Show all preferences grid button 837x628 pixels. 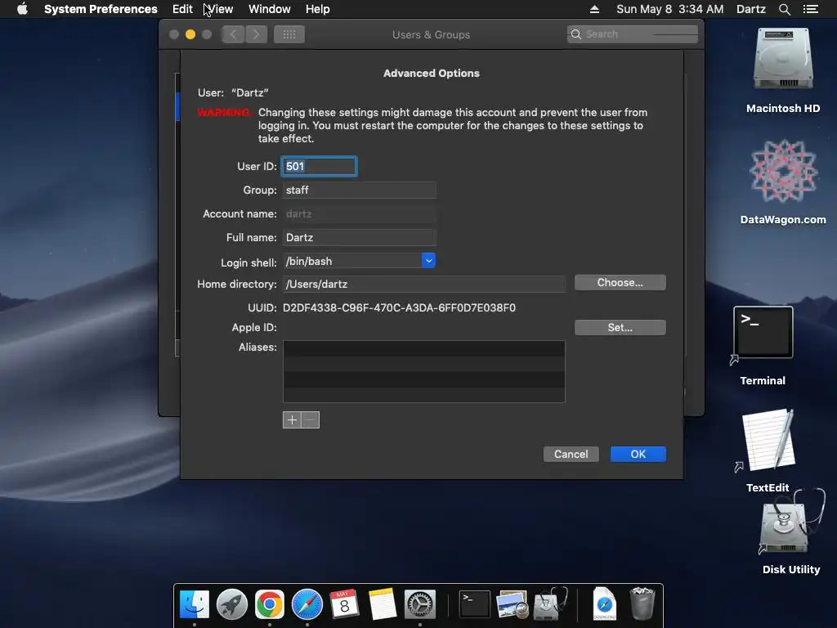(x=289, y=34)
